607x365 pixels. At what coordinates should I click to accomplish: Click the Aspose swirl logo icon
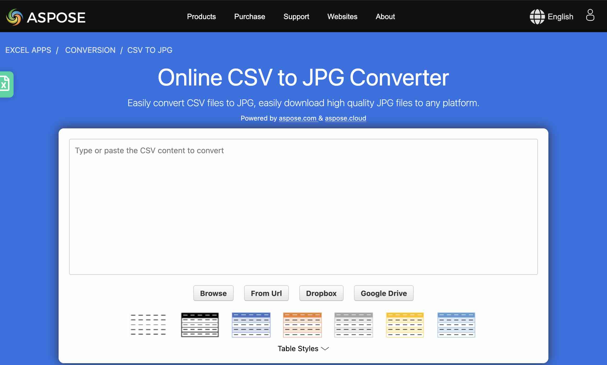pyautogui.click(x=15, y=17)
